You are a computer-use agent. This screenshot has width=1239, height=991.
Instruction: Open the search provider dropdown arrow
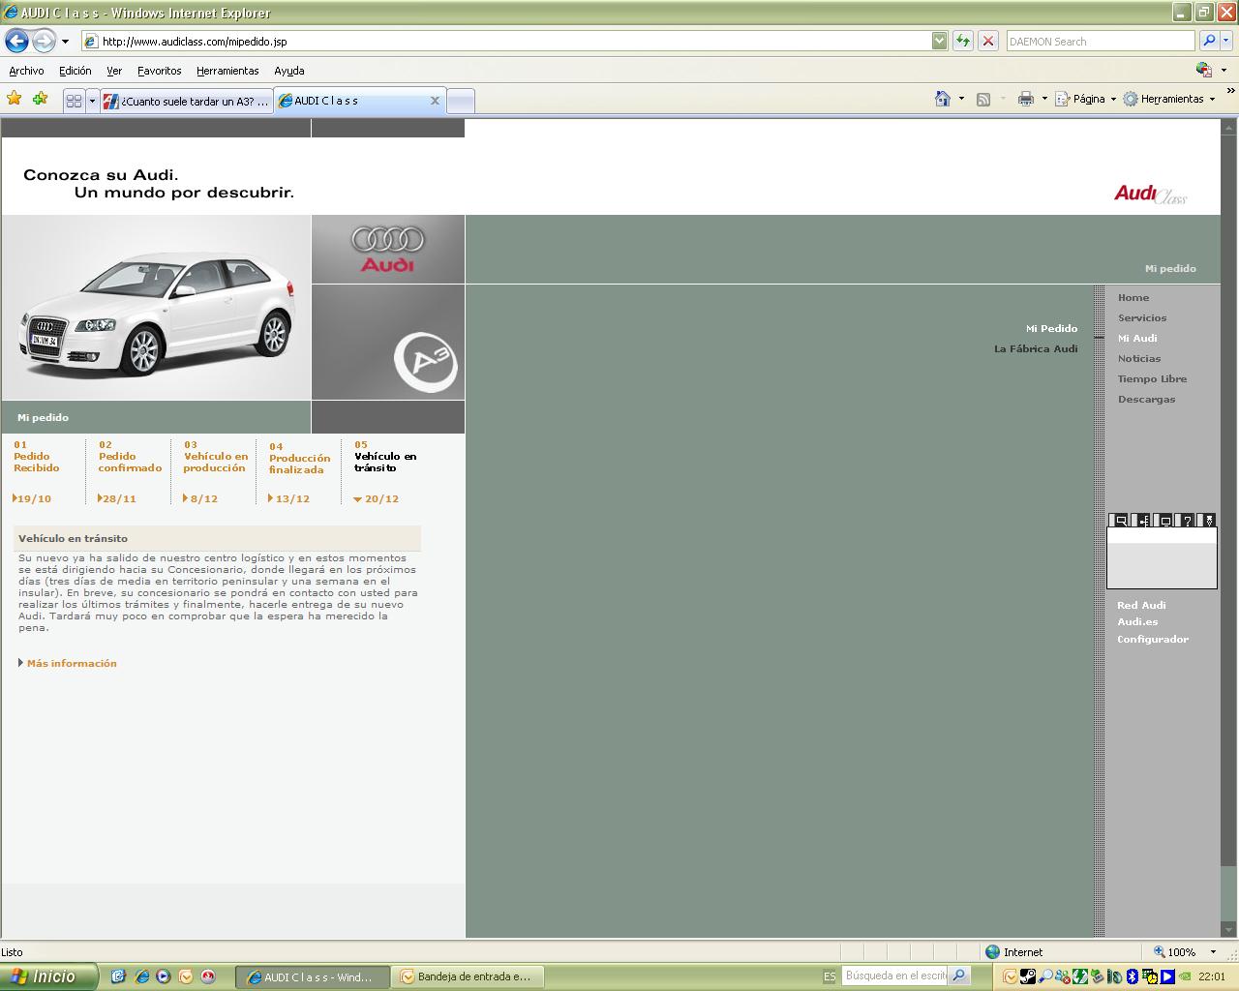[1226, 41]
